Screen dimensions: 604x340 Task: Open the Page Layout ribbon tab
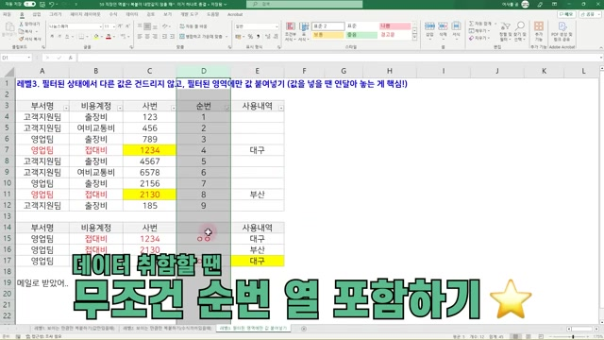[85, 14]
